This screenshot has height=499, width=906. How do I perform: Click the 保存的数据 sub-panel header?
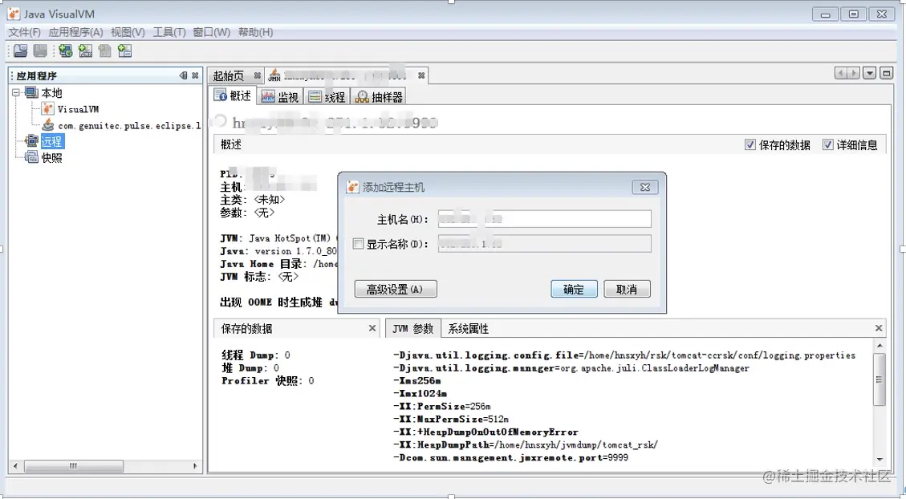[296, 328]
